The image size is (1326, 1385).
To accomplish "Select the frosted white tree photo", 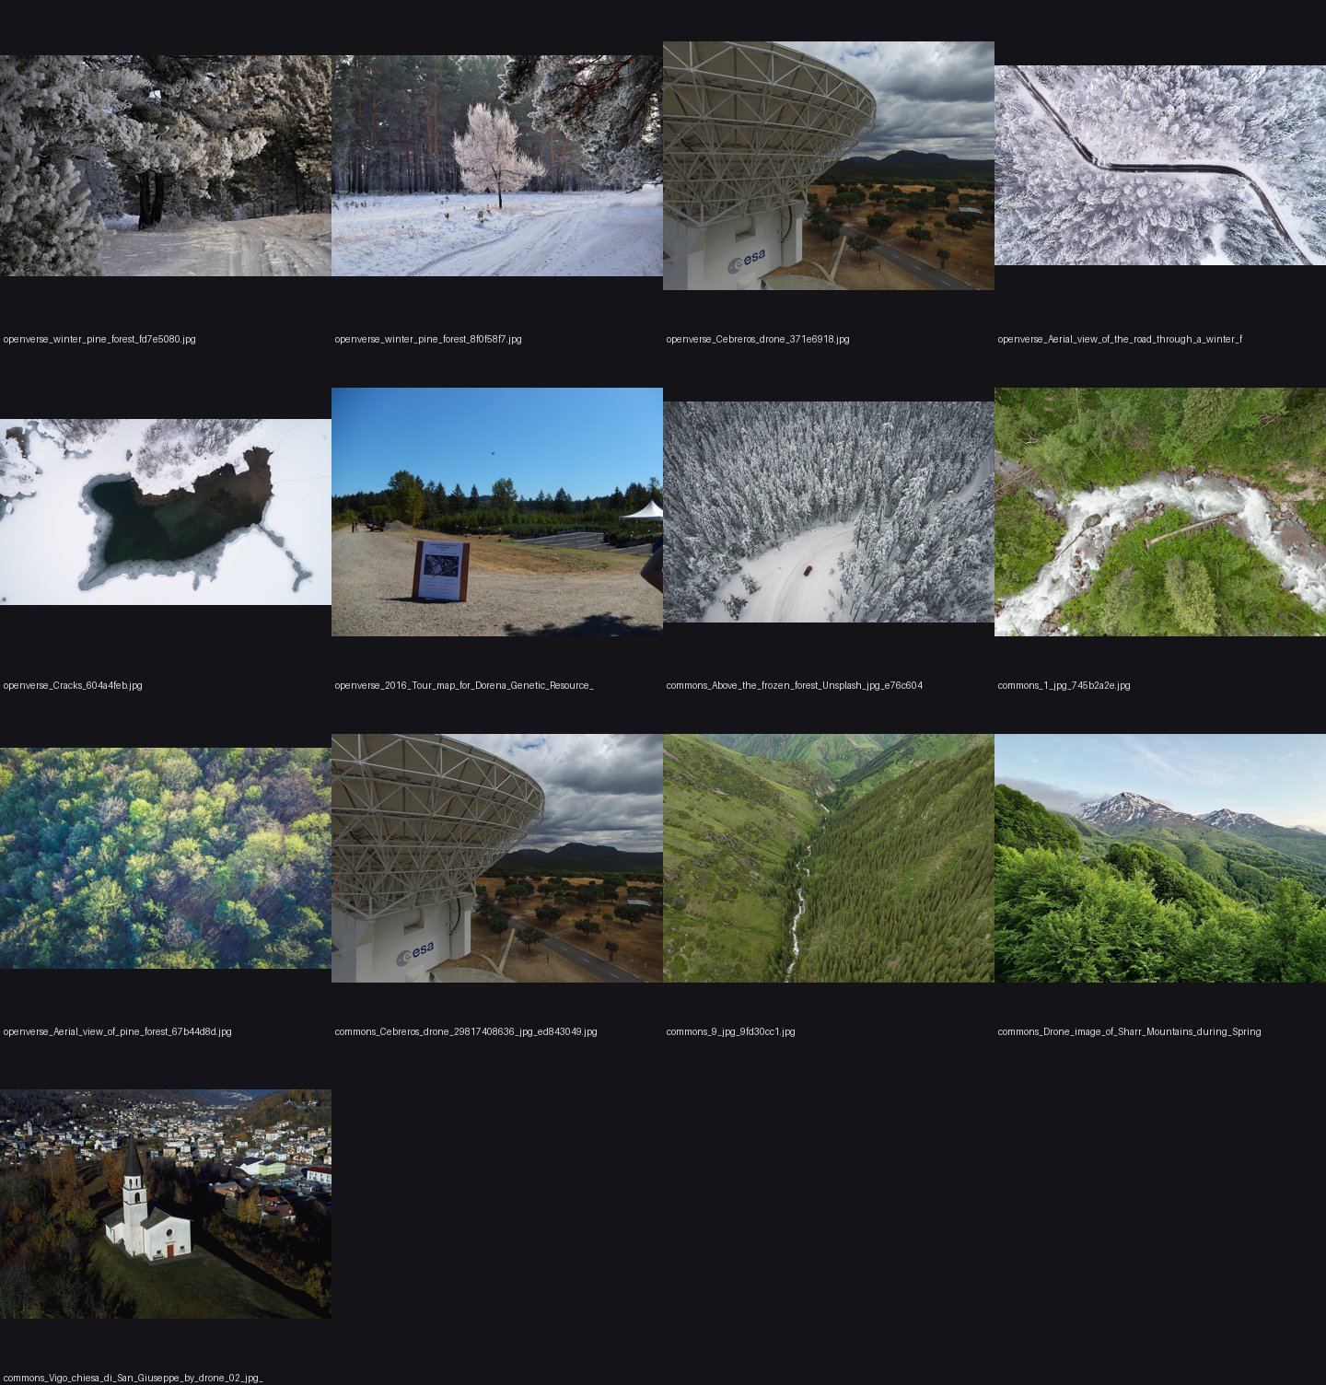I will (497, 166).
